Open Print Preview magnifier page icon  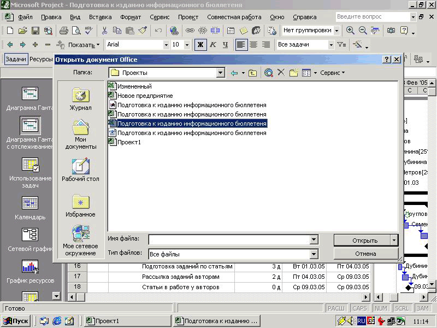click(x=76, y=31)
